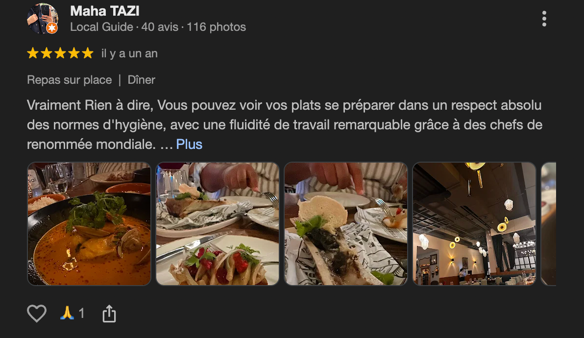Open Maha TAZI's profile picture
Image resolution: width=584 pixels, height=338 pixels.
(x=43, y=19)
